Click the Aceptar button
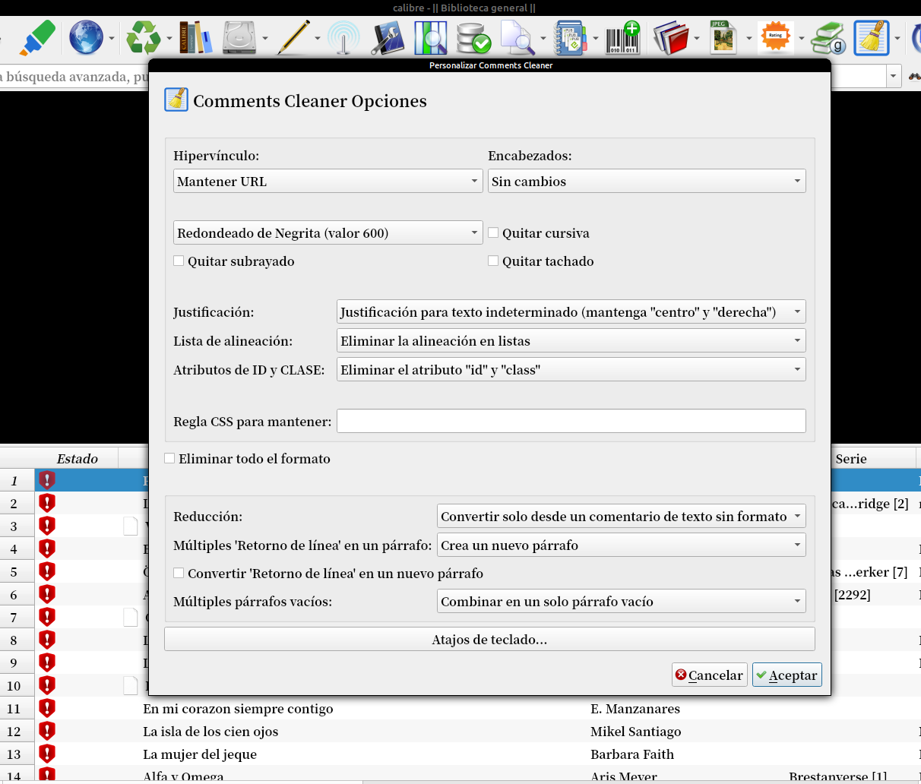This screenshot has height=784, width=921. click(x=787, y=675)
